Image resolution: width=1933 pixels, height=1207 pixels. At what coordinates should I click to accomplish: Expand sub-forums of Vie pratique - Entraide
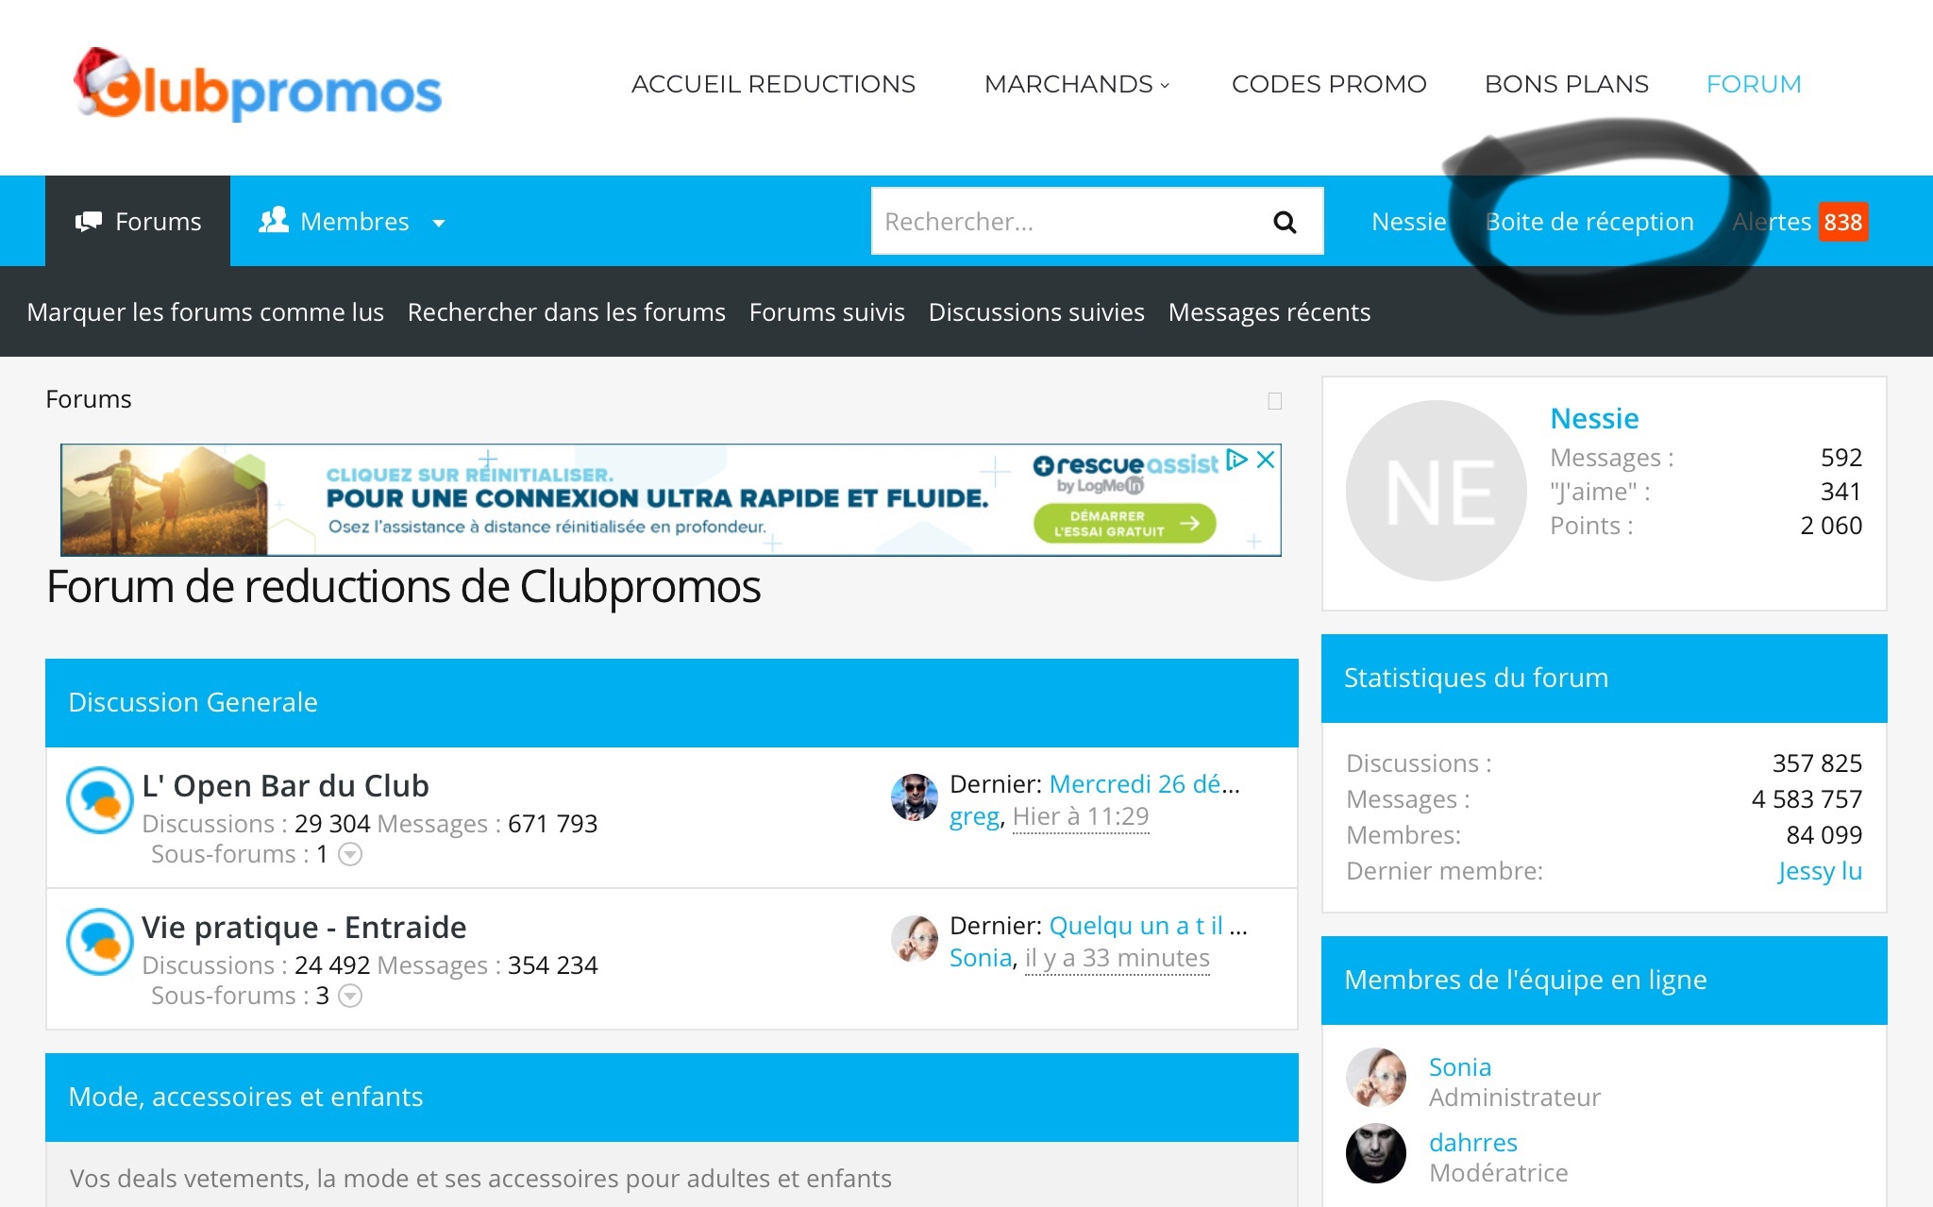[350, 997]
